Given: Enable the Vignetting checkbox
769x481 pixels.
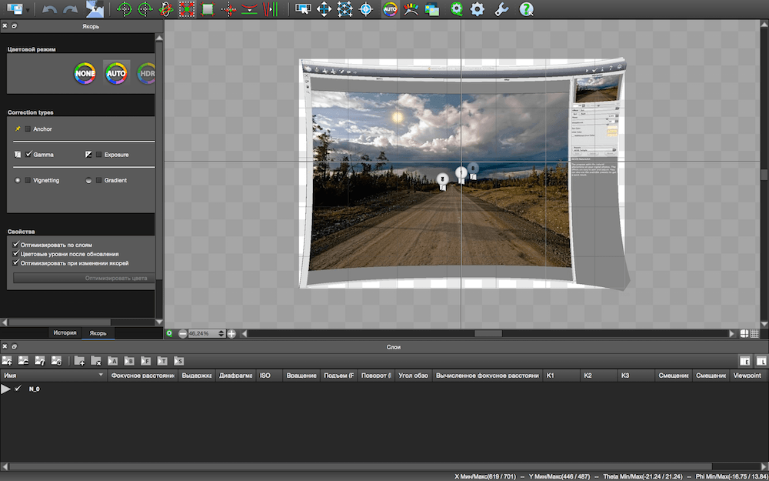Looking at the screenshot, I should (x=28, y=180).
